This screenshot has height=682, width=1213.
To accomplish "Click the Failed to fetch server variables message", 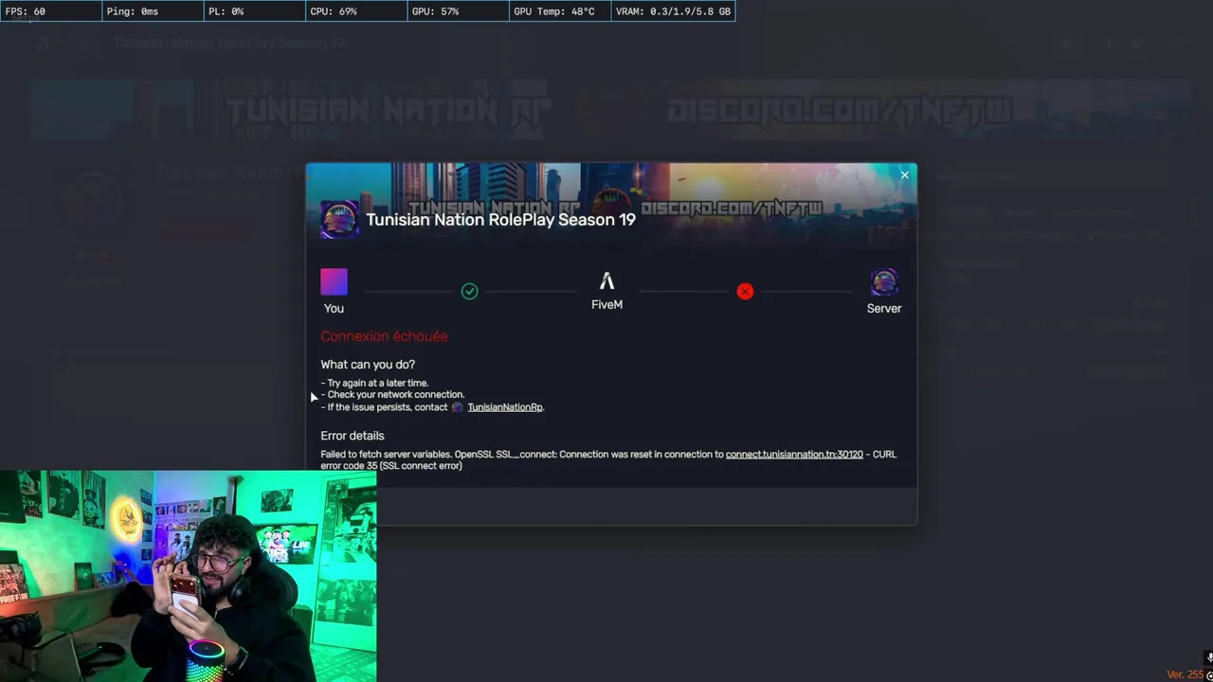I will (x=608, y=460).
